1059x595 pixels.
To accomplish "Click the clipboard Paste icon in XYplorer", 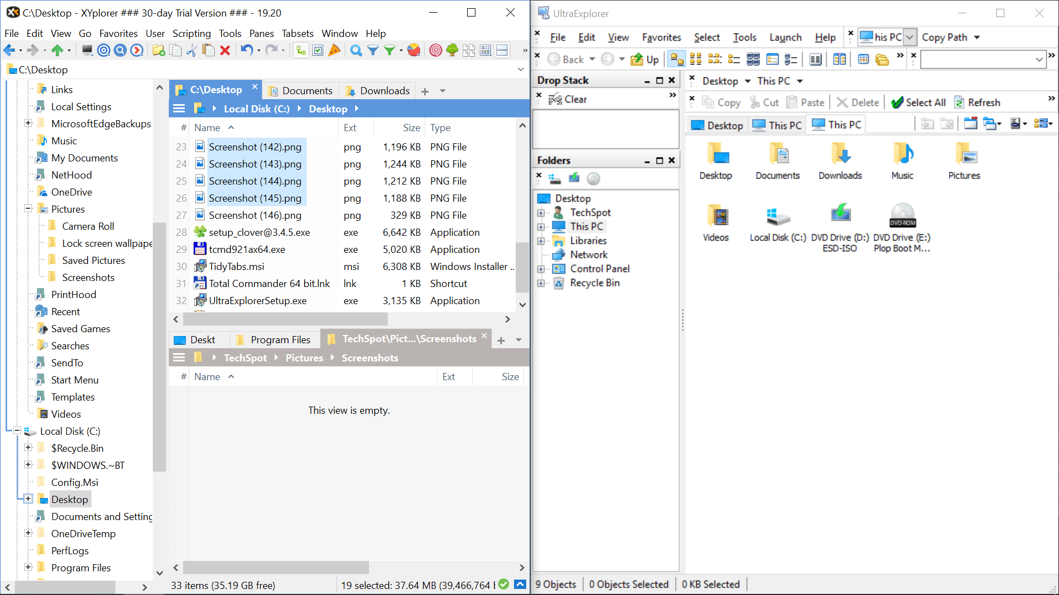I will 208,51.
